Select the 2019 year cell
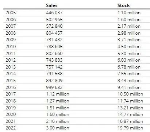This screenshot has height=132, width=150. coord(11,108)
